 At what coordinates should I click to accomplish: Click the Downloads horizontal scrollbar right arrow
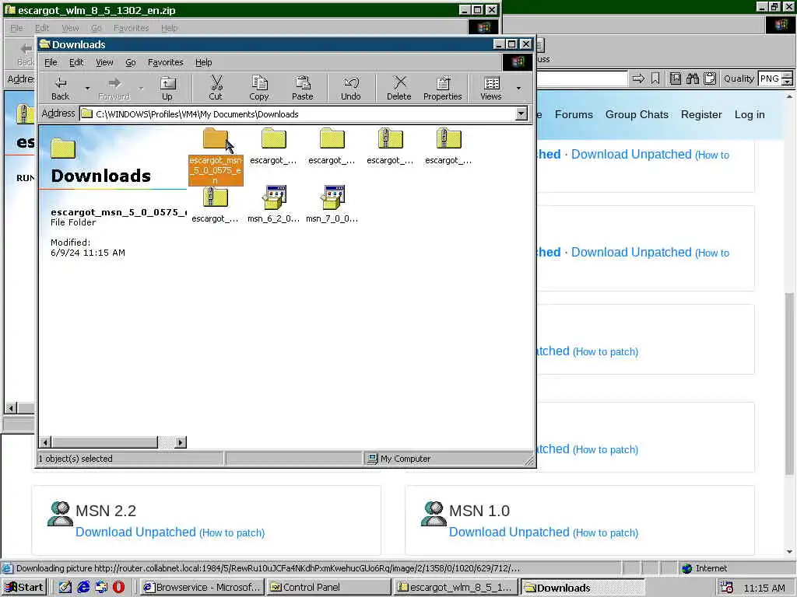(181, 442)
